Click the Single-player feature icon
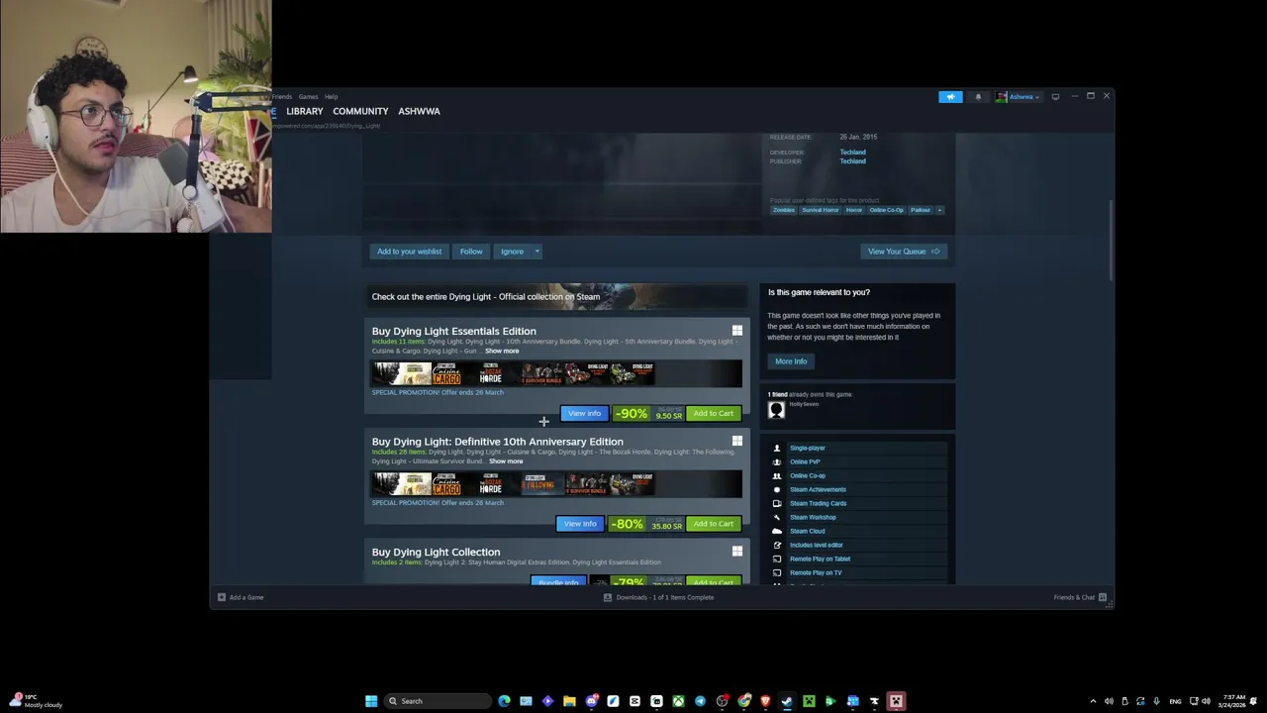 point(776,448)
